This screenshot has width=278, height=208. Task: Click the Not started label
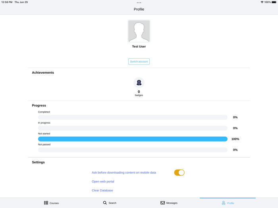44,134
